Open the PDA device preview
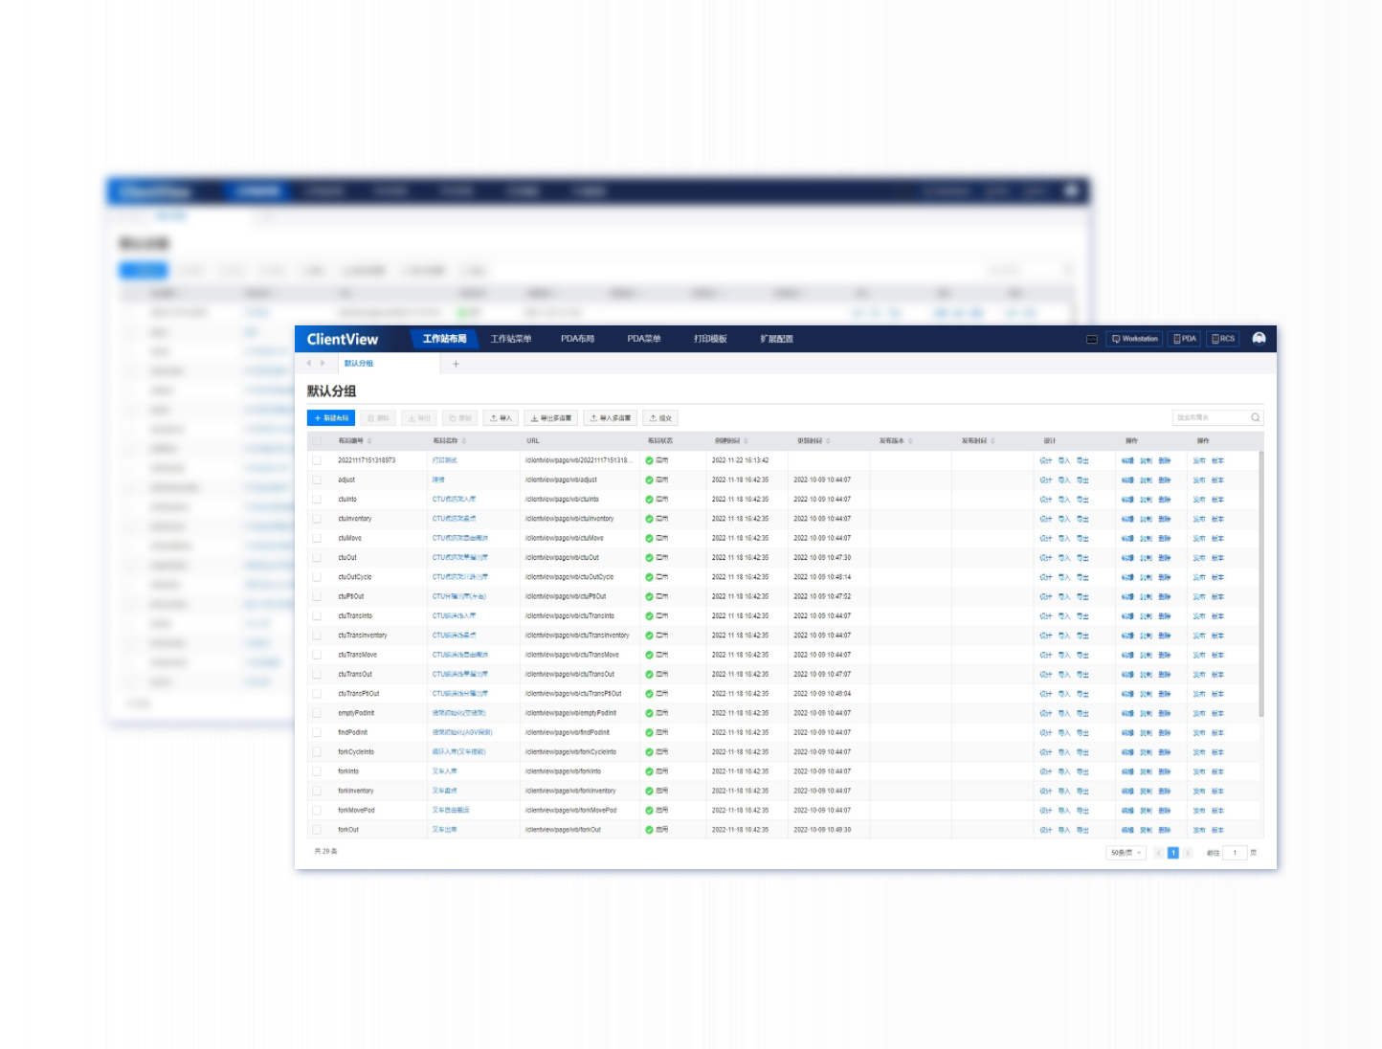The image size is (1382, 1049). click(x=1185, y=339)
